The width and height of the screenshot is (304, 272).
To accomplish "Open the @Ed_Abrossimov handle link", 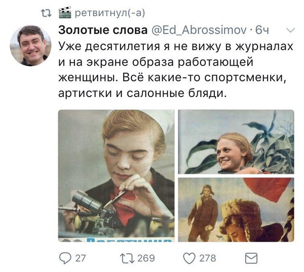I will [199, 30].
